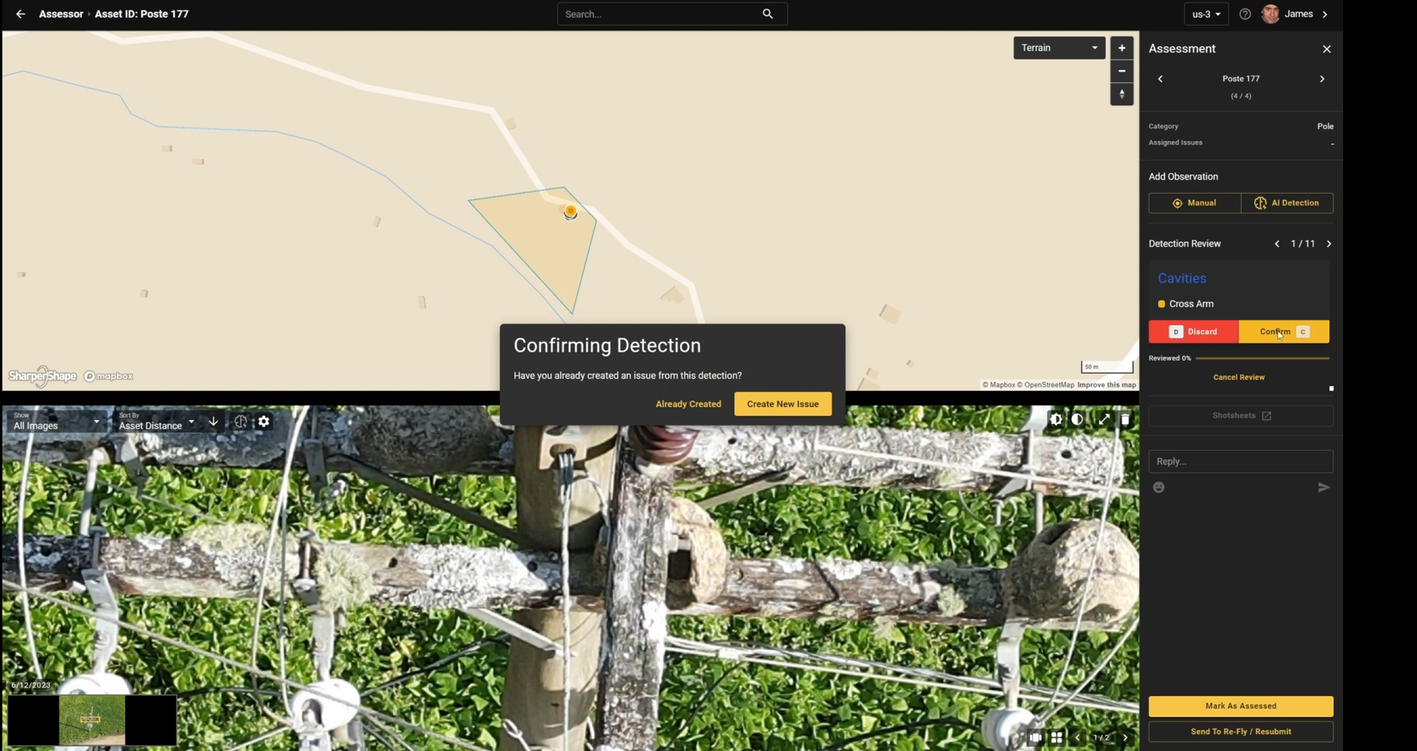Switch to grid view of images
The width and height of the screenshot is (1417, 751).
[x=1057, y=737]
